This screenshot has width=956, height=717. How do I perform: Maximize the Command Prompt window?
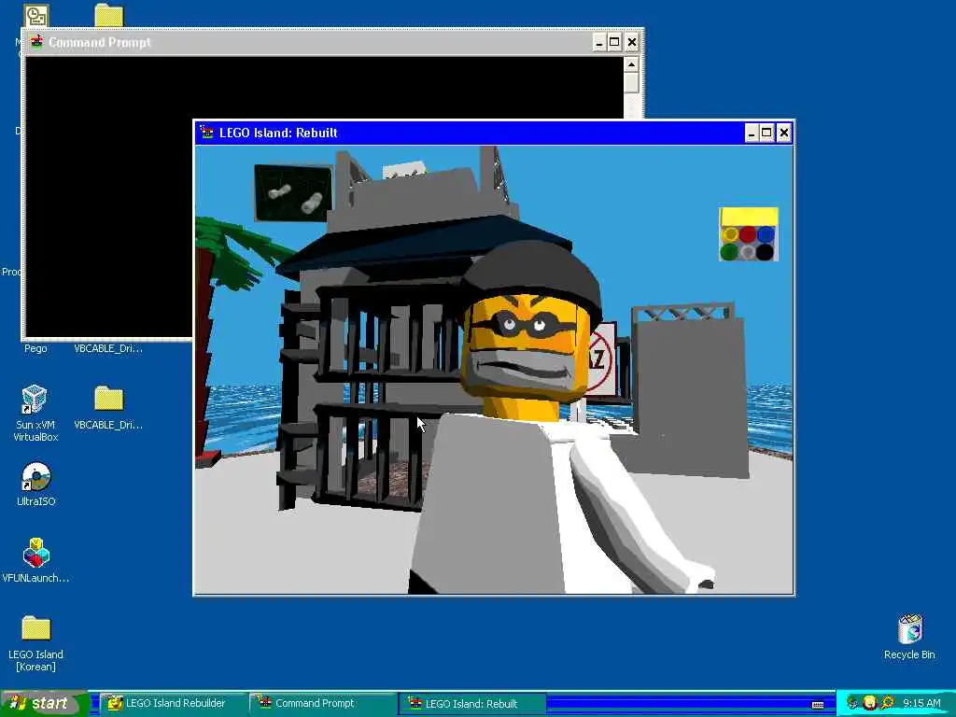[x=614, y=42]
